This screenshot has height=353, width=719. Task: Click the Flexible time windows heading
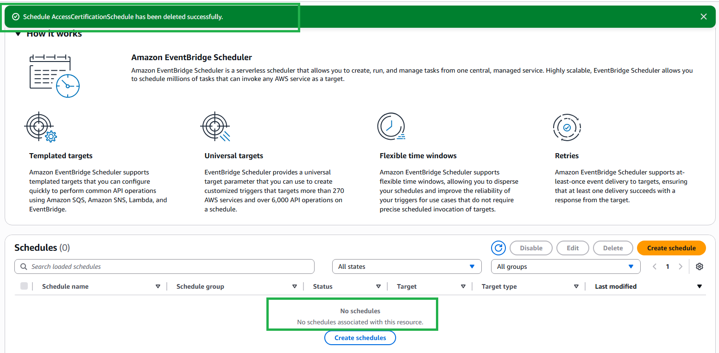418,156
